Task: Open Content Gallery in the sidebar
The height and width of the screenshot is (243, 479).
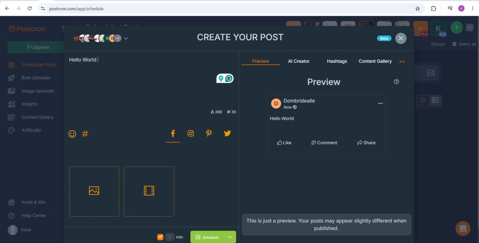Action: click(30, 118)
